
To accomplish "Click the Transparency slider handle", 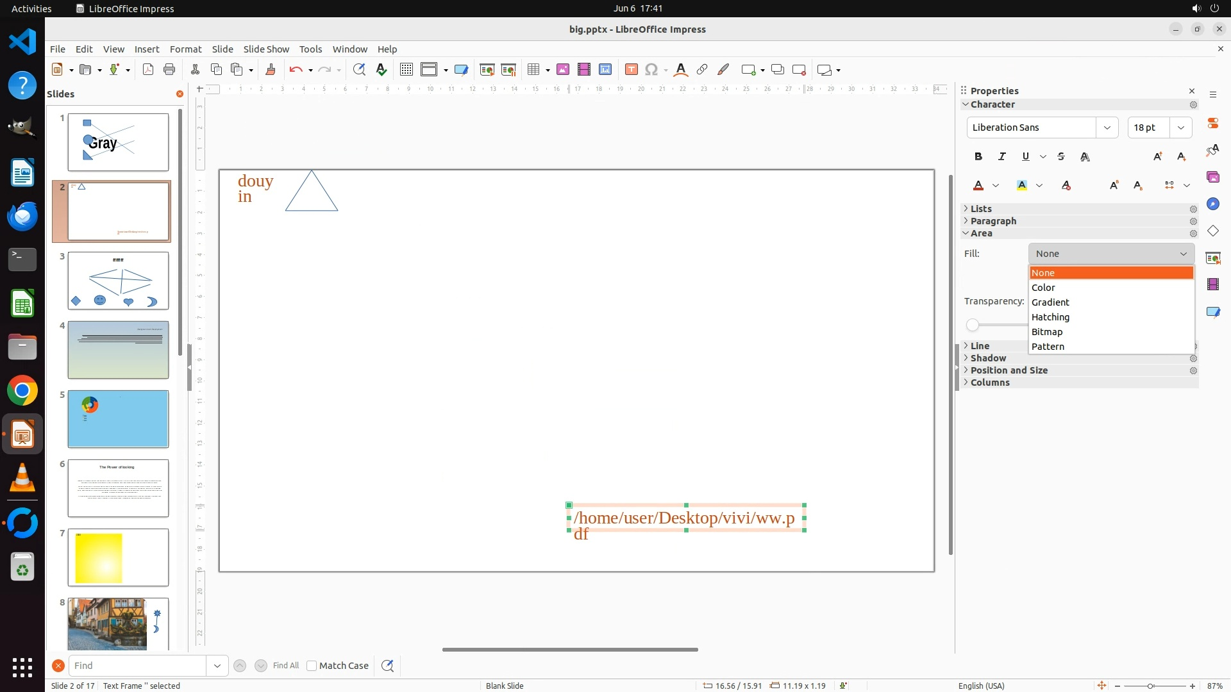I will pos(973,325).
